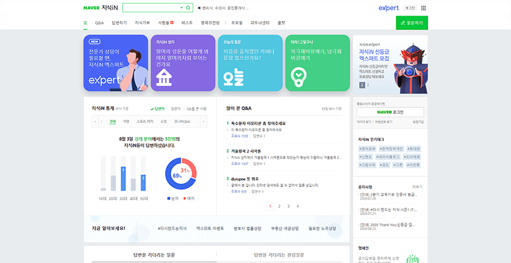Click the 회원가입 link
The height and width of the screenshot is (263, 511).
pyautogui.click(x=418, y=122)
